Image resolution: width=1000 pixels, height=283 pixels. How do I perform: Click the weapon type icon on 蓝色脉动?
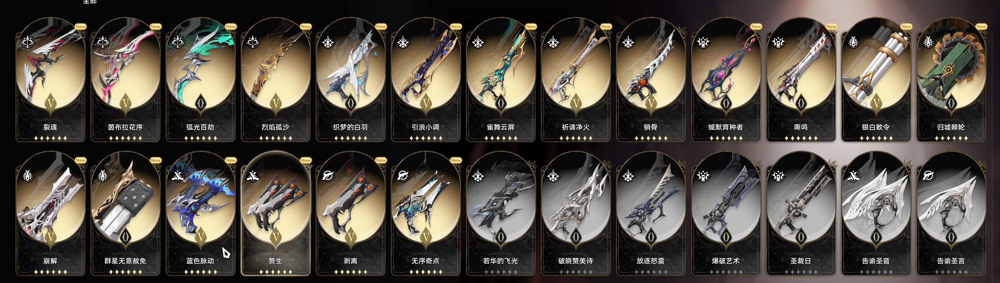coord(178,176)
